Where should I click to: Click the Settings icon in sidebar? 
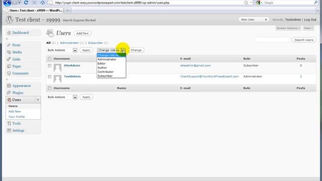[x=9, y=130]
